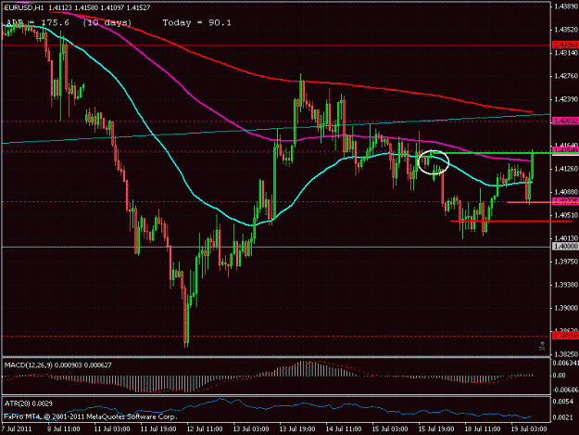This screenshot has width=579, height=435.
Task: Click the skull-and-crossbones expert advisor icon
Action: 542,346
